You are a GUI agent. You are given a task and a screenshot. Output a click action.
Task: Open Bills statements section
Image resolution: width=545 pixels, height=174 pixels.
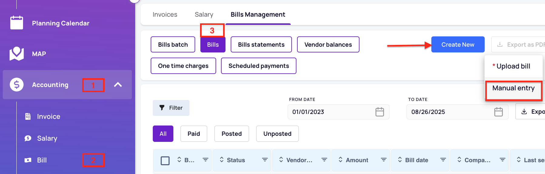261,45
